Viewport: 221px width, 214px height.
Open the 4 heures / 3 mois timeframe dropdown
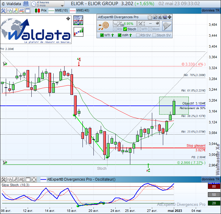coord(47,4)
